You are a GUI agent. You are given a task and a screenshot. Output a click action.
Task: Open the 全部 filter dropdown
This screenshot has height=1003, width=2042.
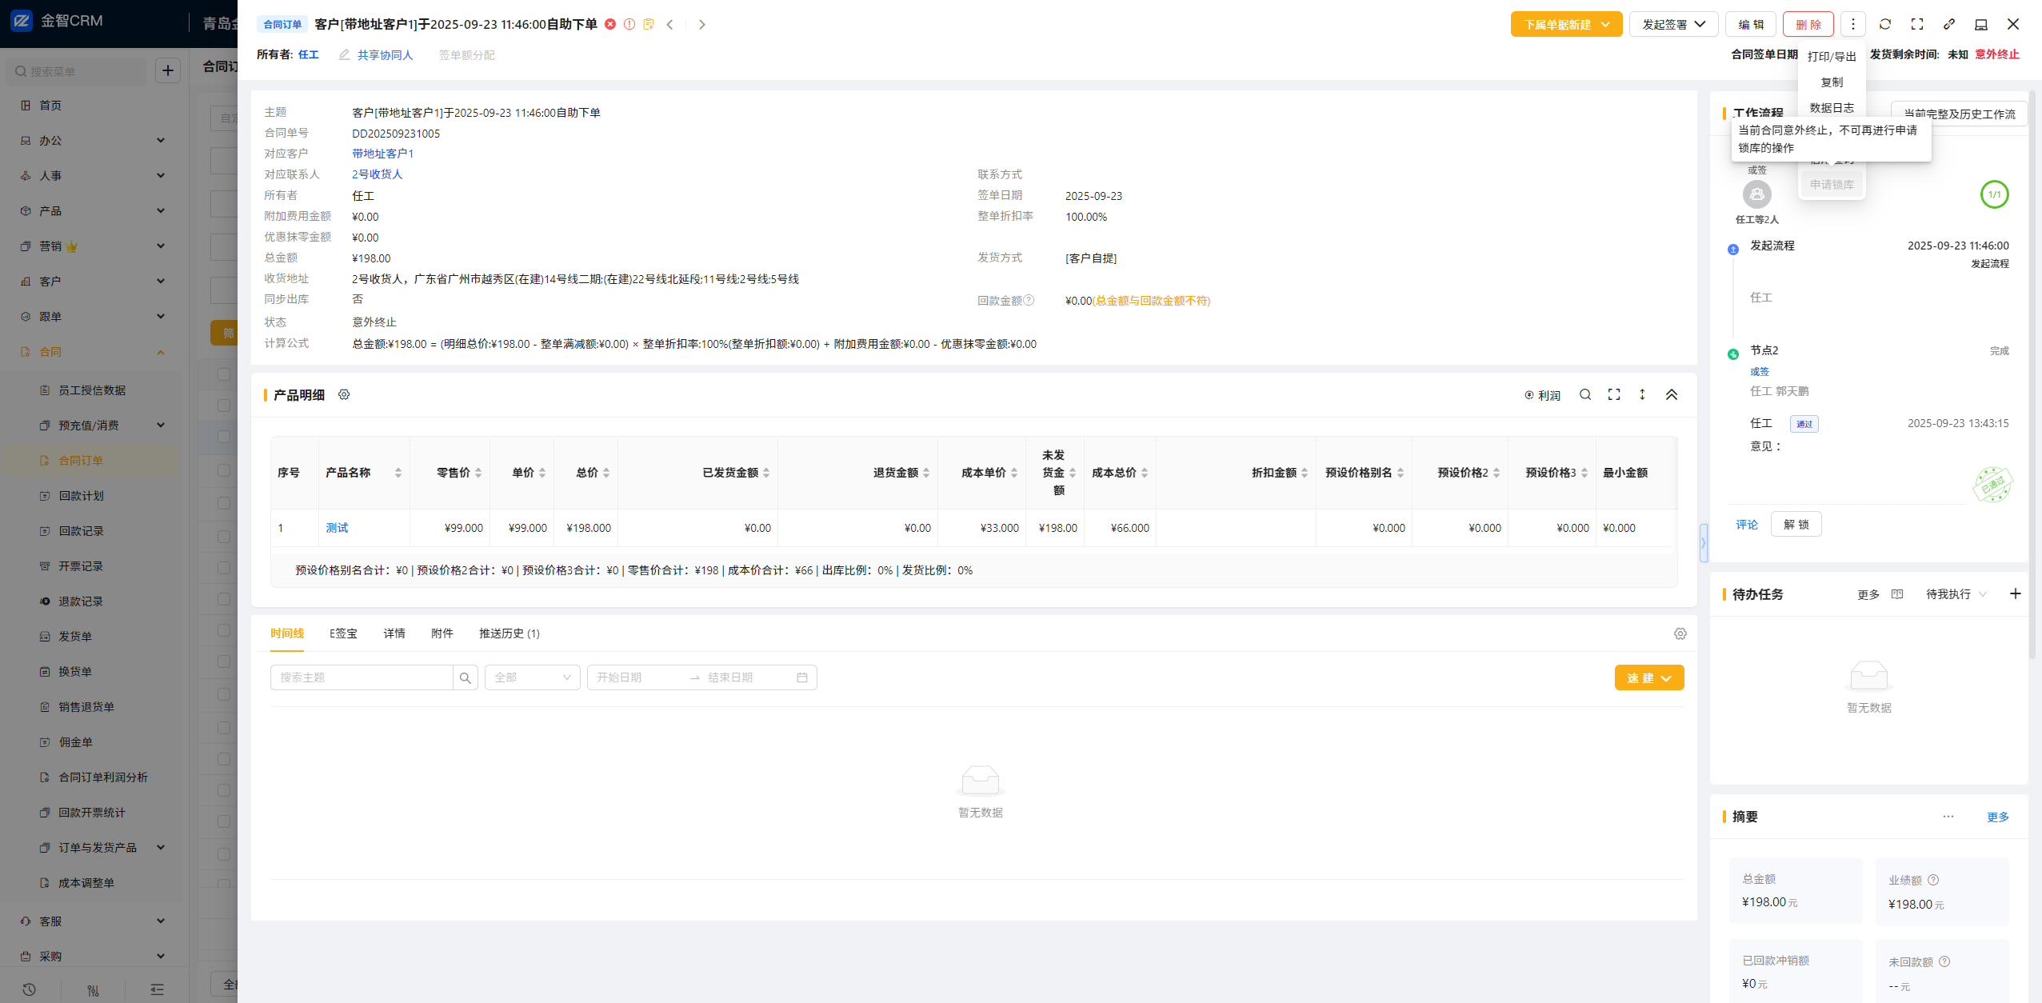click(x=532, y=677)
